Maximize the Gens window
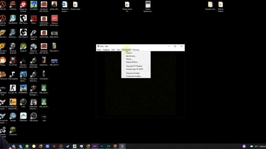The width and height of the screenshot is (266, 149). (x=175, y=46)
